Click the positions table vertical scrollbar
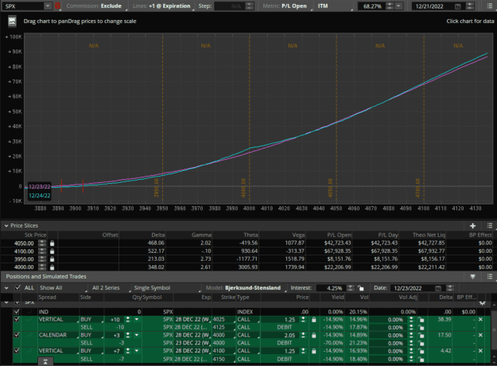This screenshot has height=366, width=497. (494, 332)
